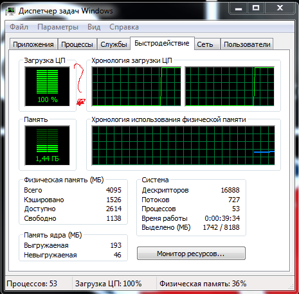This screenshot has height=294, width=299.
Task: Switch to the Процессы tab
Action: pos(77,44)
